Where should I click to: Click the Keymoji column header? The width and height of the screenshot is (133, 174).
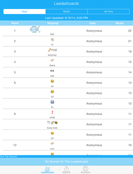pyautogui.click(x=53, y=23)
